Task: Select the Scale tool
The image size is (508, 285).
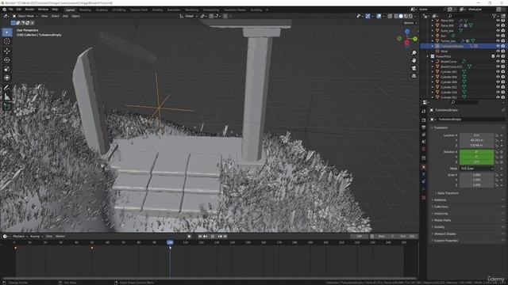Action: pos(7,69)
